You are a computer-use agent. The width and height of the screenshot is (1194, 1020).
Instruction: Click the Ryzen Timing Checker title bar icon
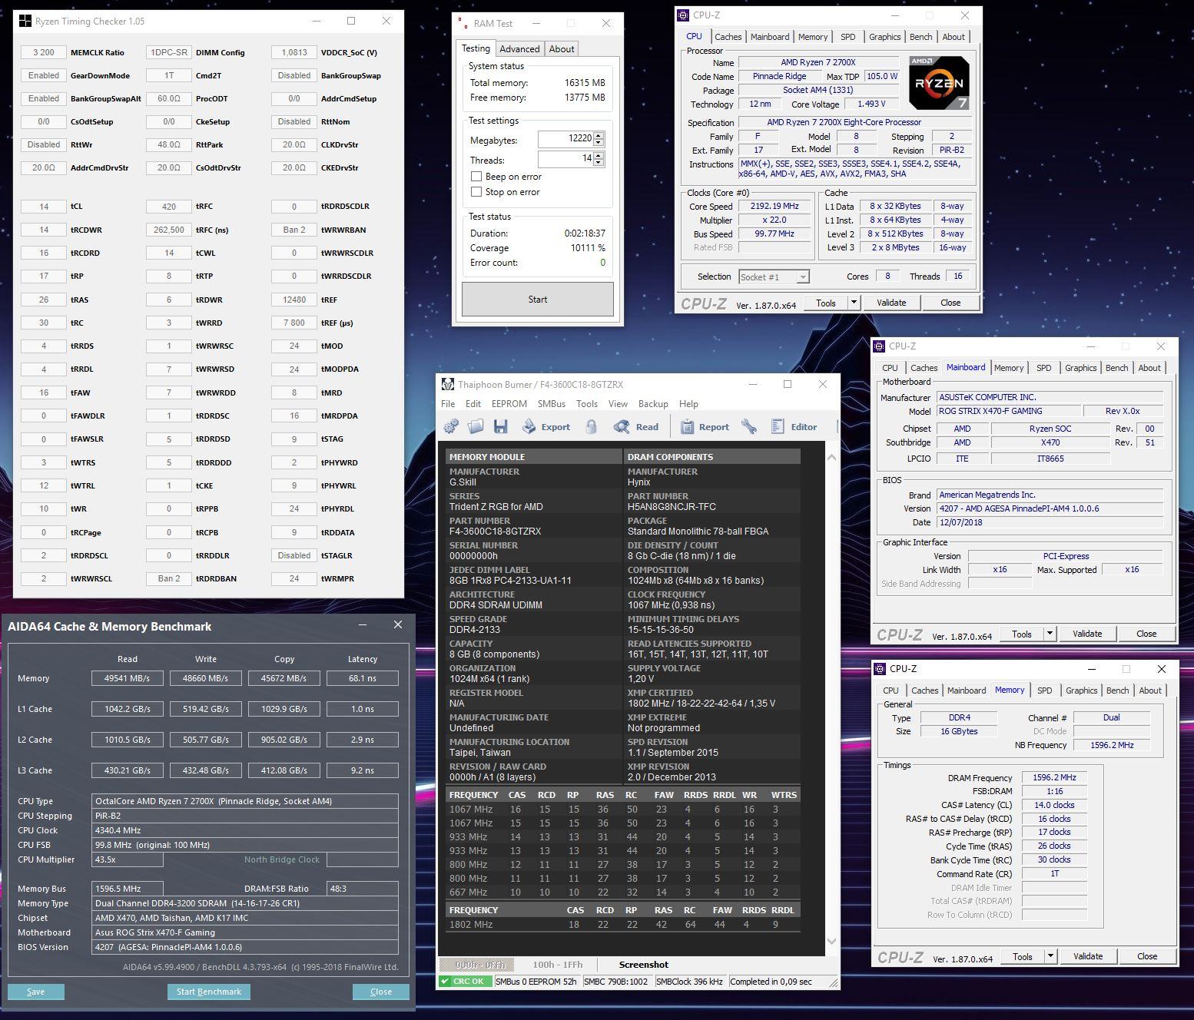[25, 21]
